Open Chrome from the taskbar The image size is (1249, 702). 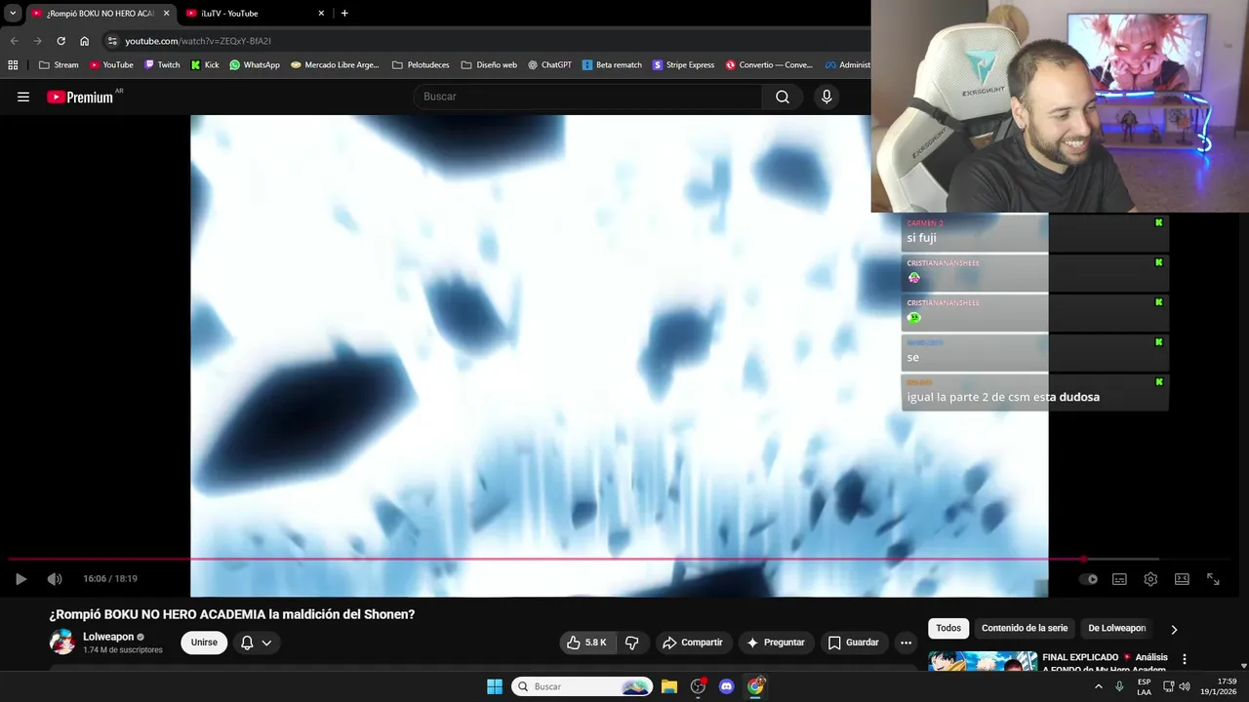[755, 686]
